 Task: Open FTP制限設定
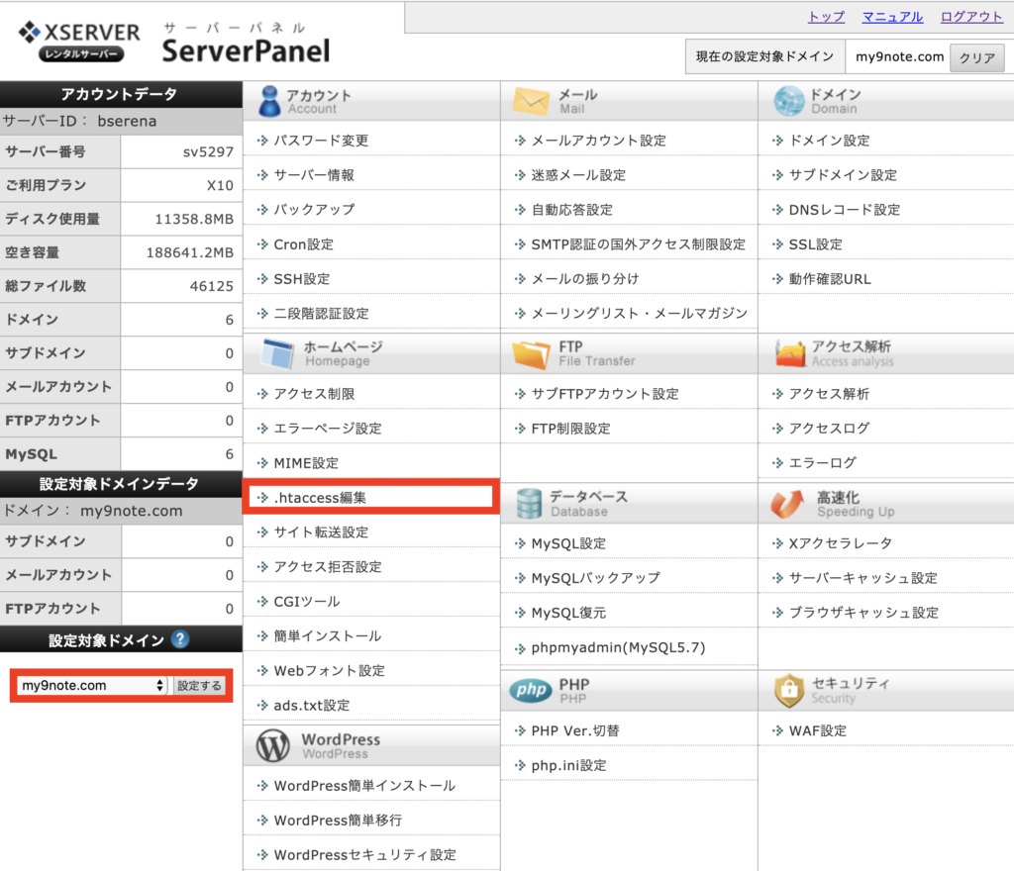570,429
